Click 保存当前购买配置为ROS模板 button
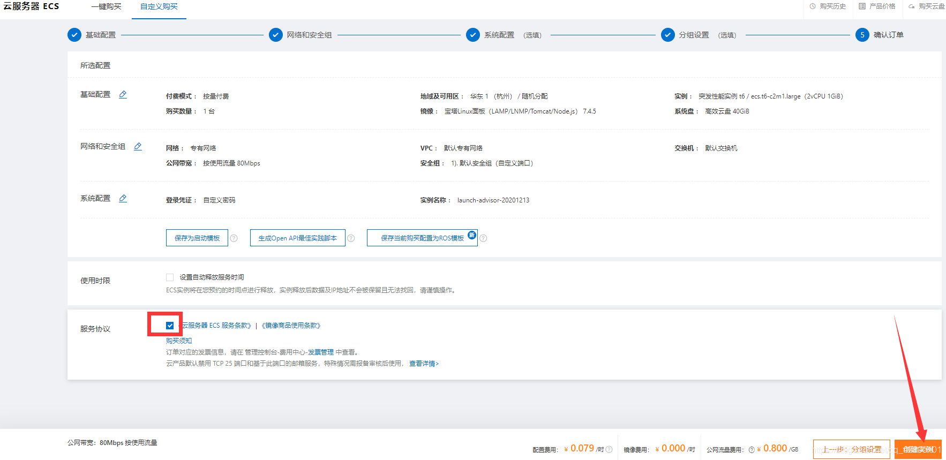Screen dimensions: 946x460 [x=422, y=238]
